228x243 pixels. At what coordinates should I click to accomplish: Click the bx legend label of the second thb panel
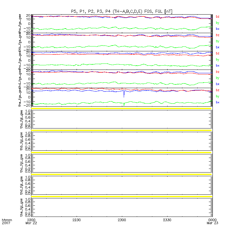217,47
